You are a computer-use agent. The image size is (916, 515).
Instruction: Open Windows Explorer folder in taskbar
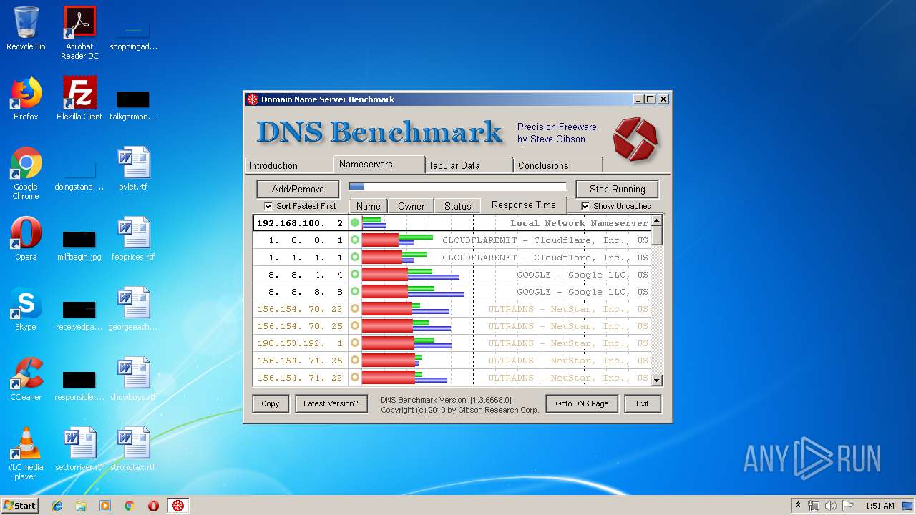81,506
